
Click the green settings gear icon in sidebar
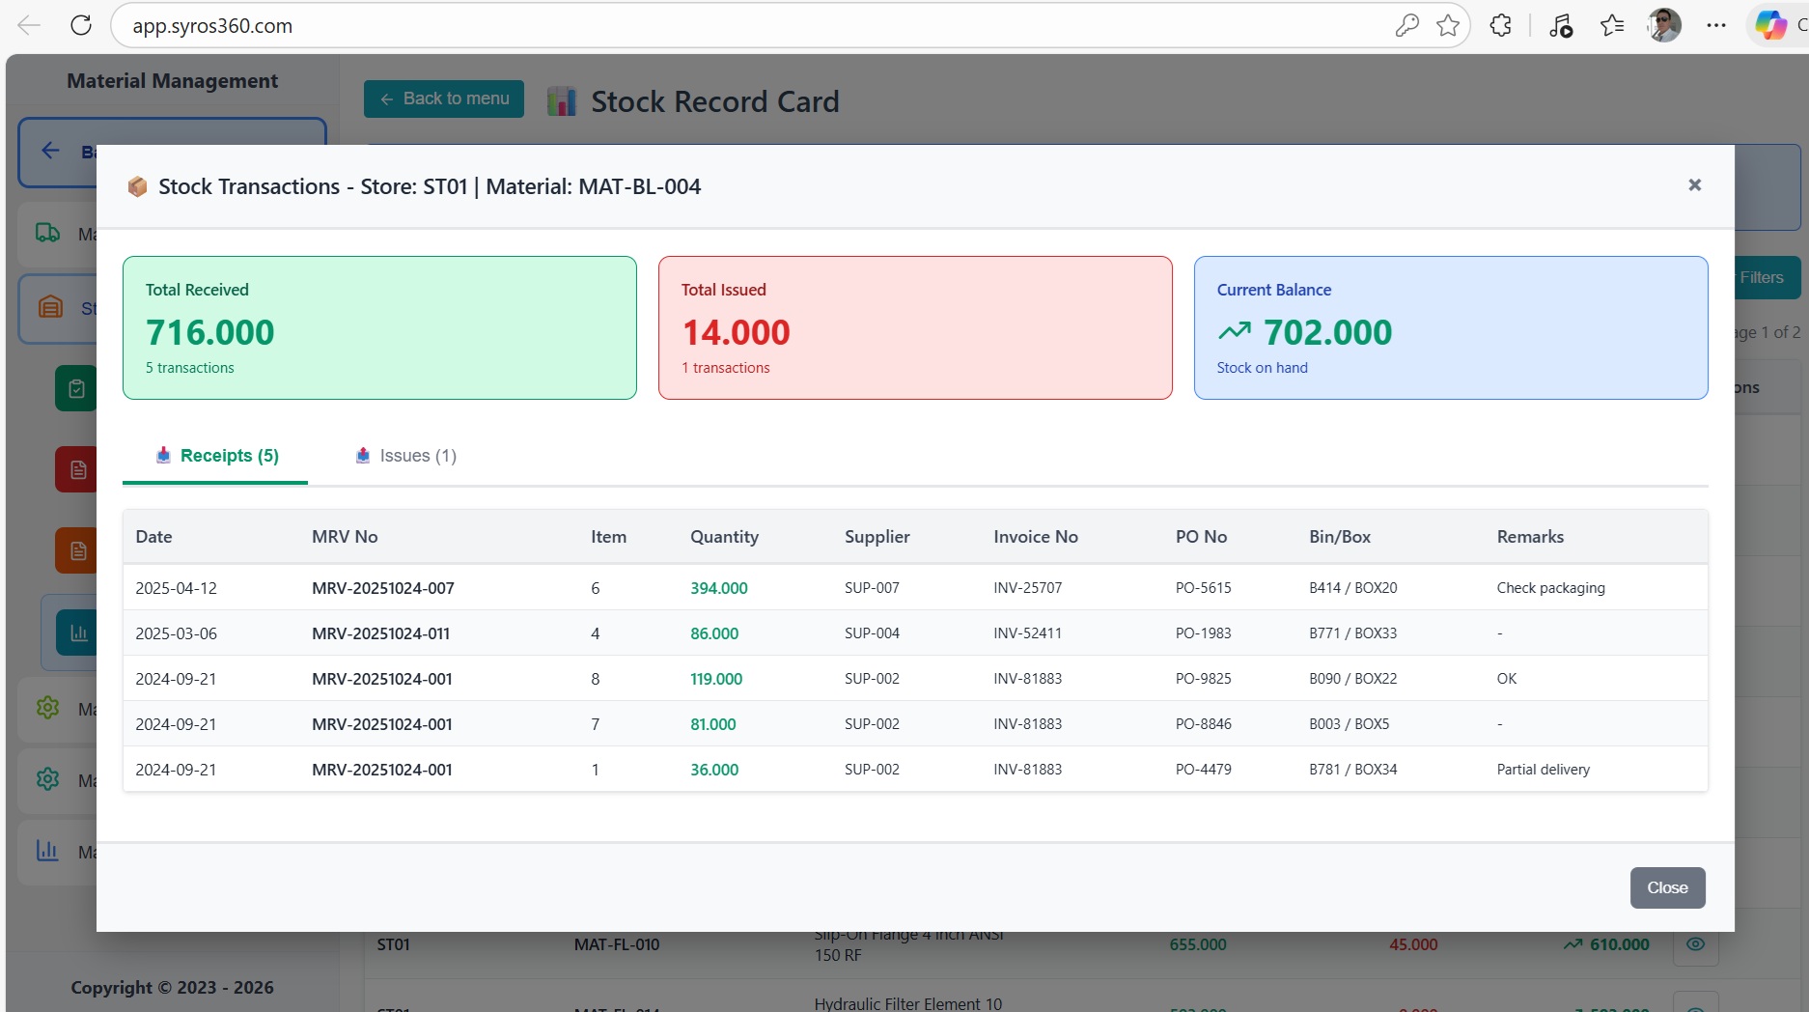pos(47,708)
